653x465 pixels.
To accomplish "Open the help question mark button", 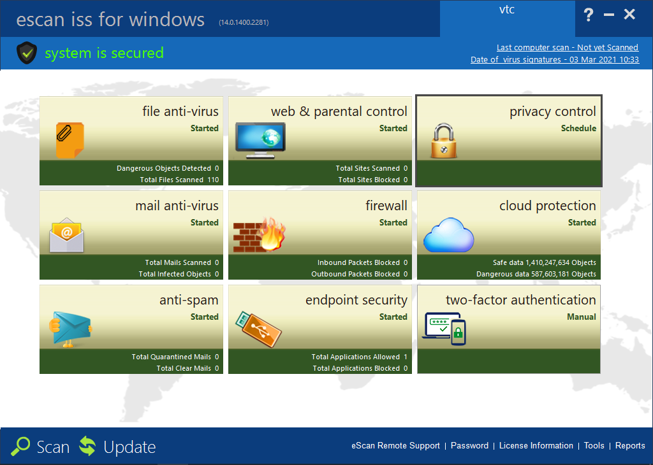I will point(589,15).
